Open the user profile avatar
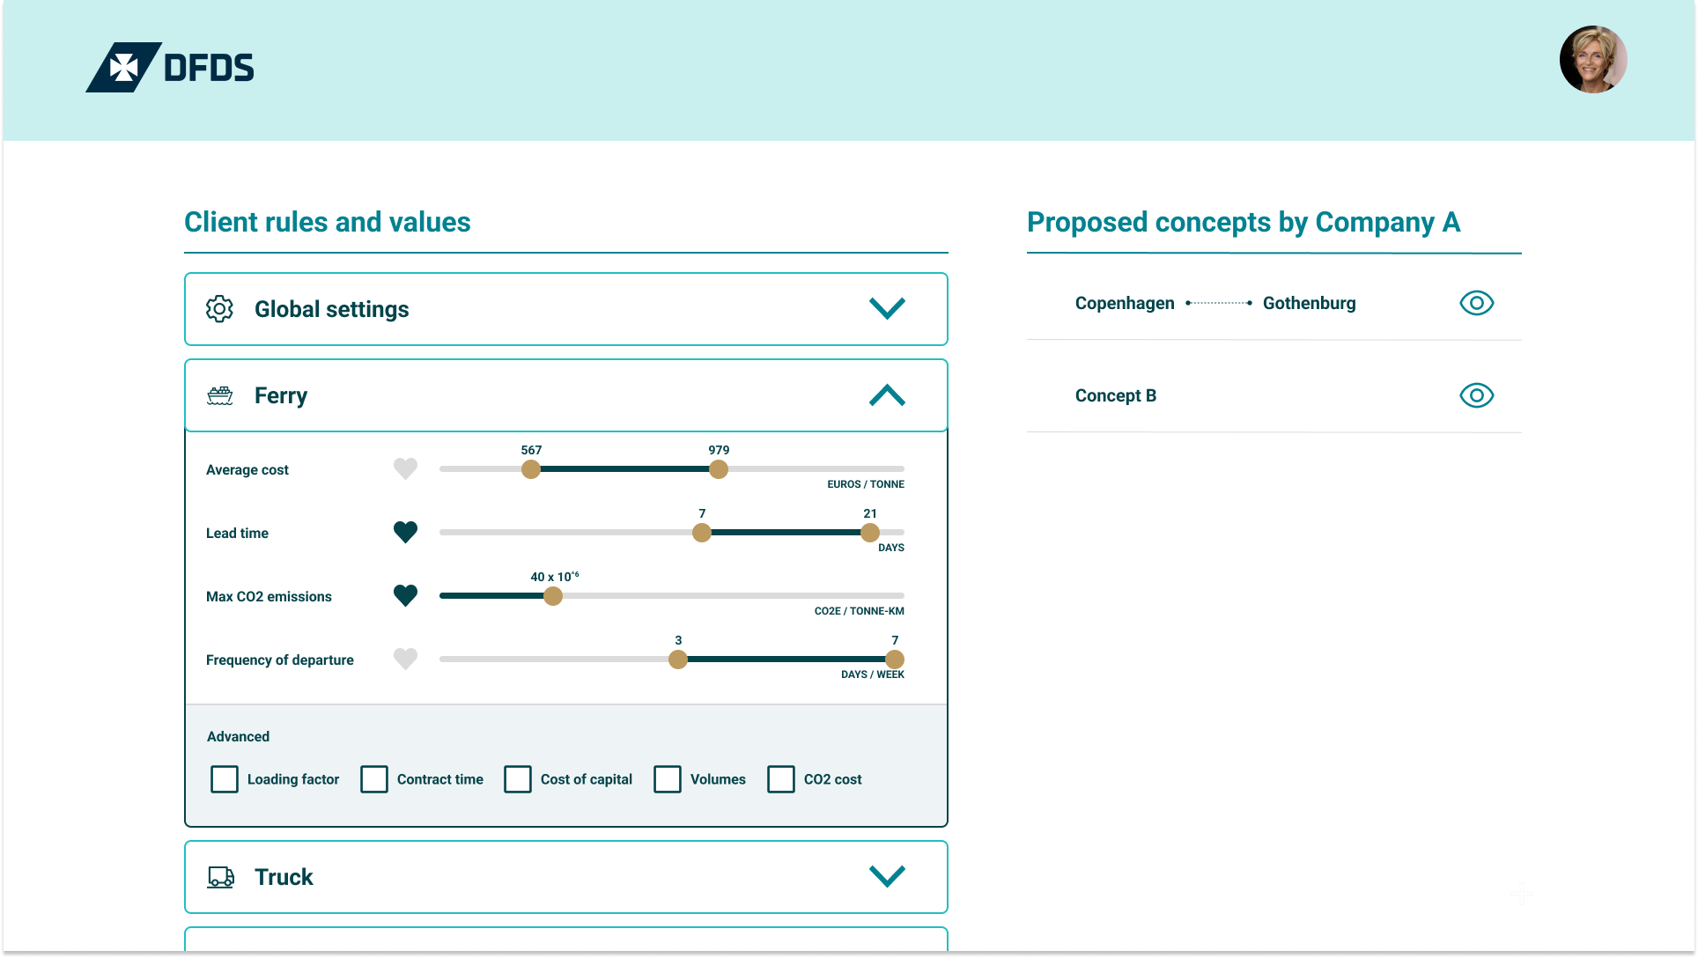 click(x=1592, y=59)
